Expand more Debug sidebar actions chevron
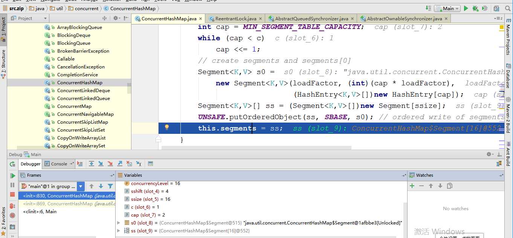The width and height of the screenshot is (513, 238). coord(12,236)
